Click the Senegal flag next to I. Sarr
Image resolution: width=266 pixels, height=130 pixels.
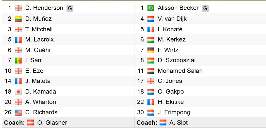[18, 60]
